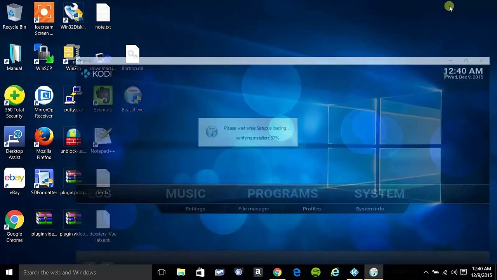Viewport: 497px width, 280px height.
Task: Open the taskbar clock and calendar
Action: 481,272
